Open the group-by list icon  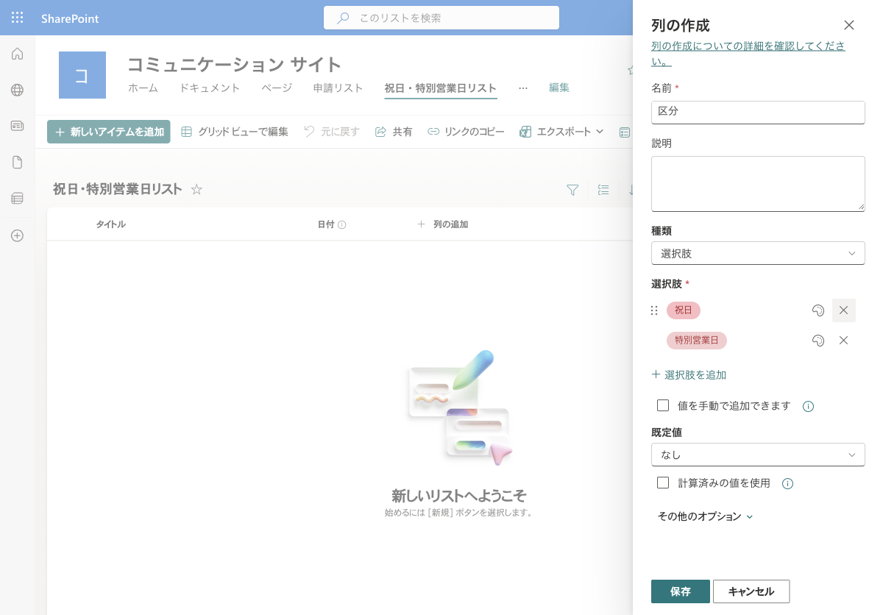click(603, 190)
